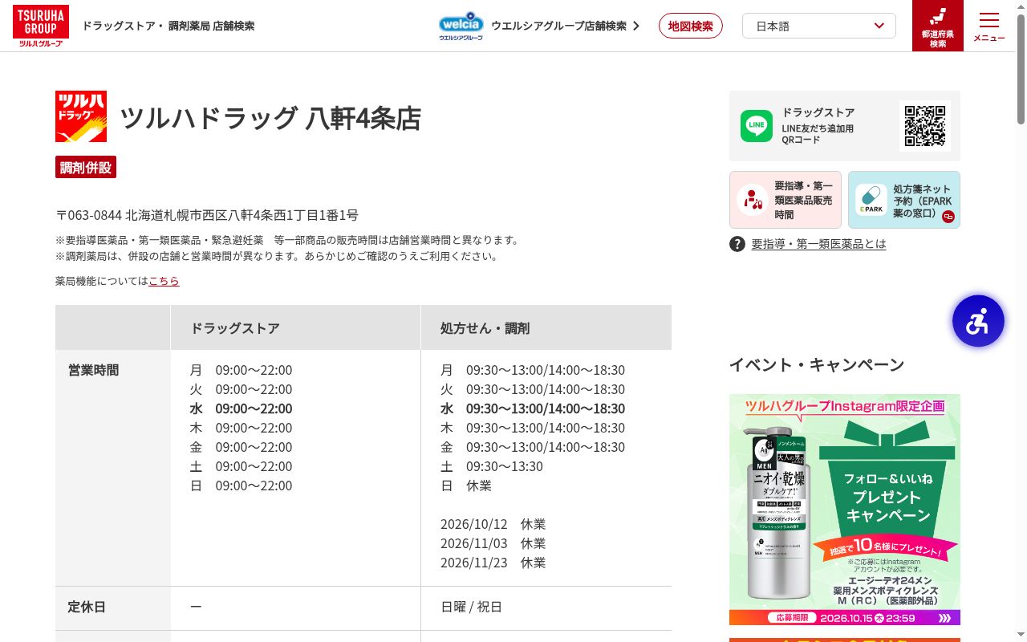Viewport: 1027px width, 642px height.
Task: Click the ウエルシアグループ店舗検索 link
Action: click(x=566, y=26)
